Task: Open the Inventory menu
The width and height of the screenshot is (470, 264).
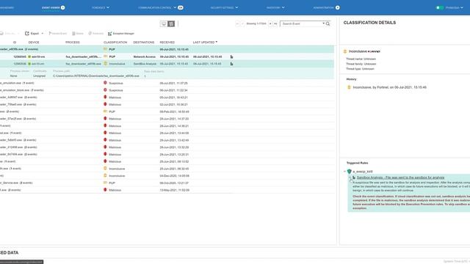Action: [x=275, y=7]
